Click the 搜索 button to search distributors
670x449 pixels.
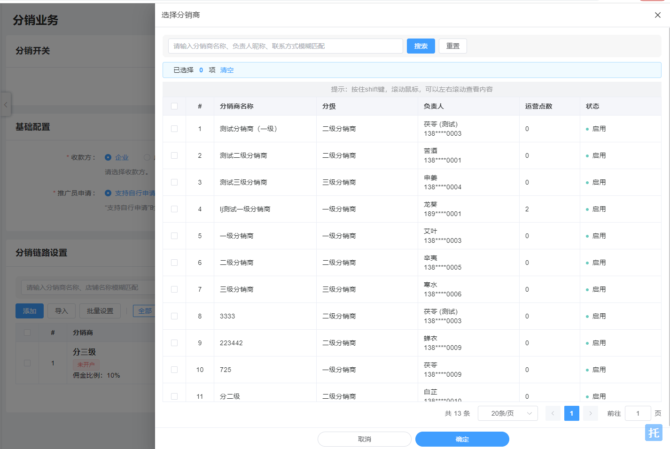coord(421,46)
